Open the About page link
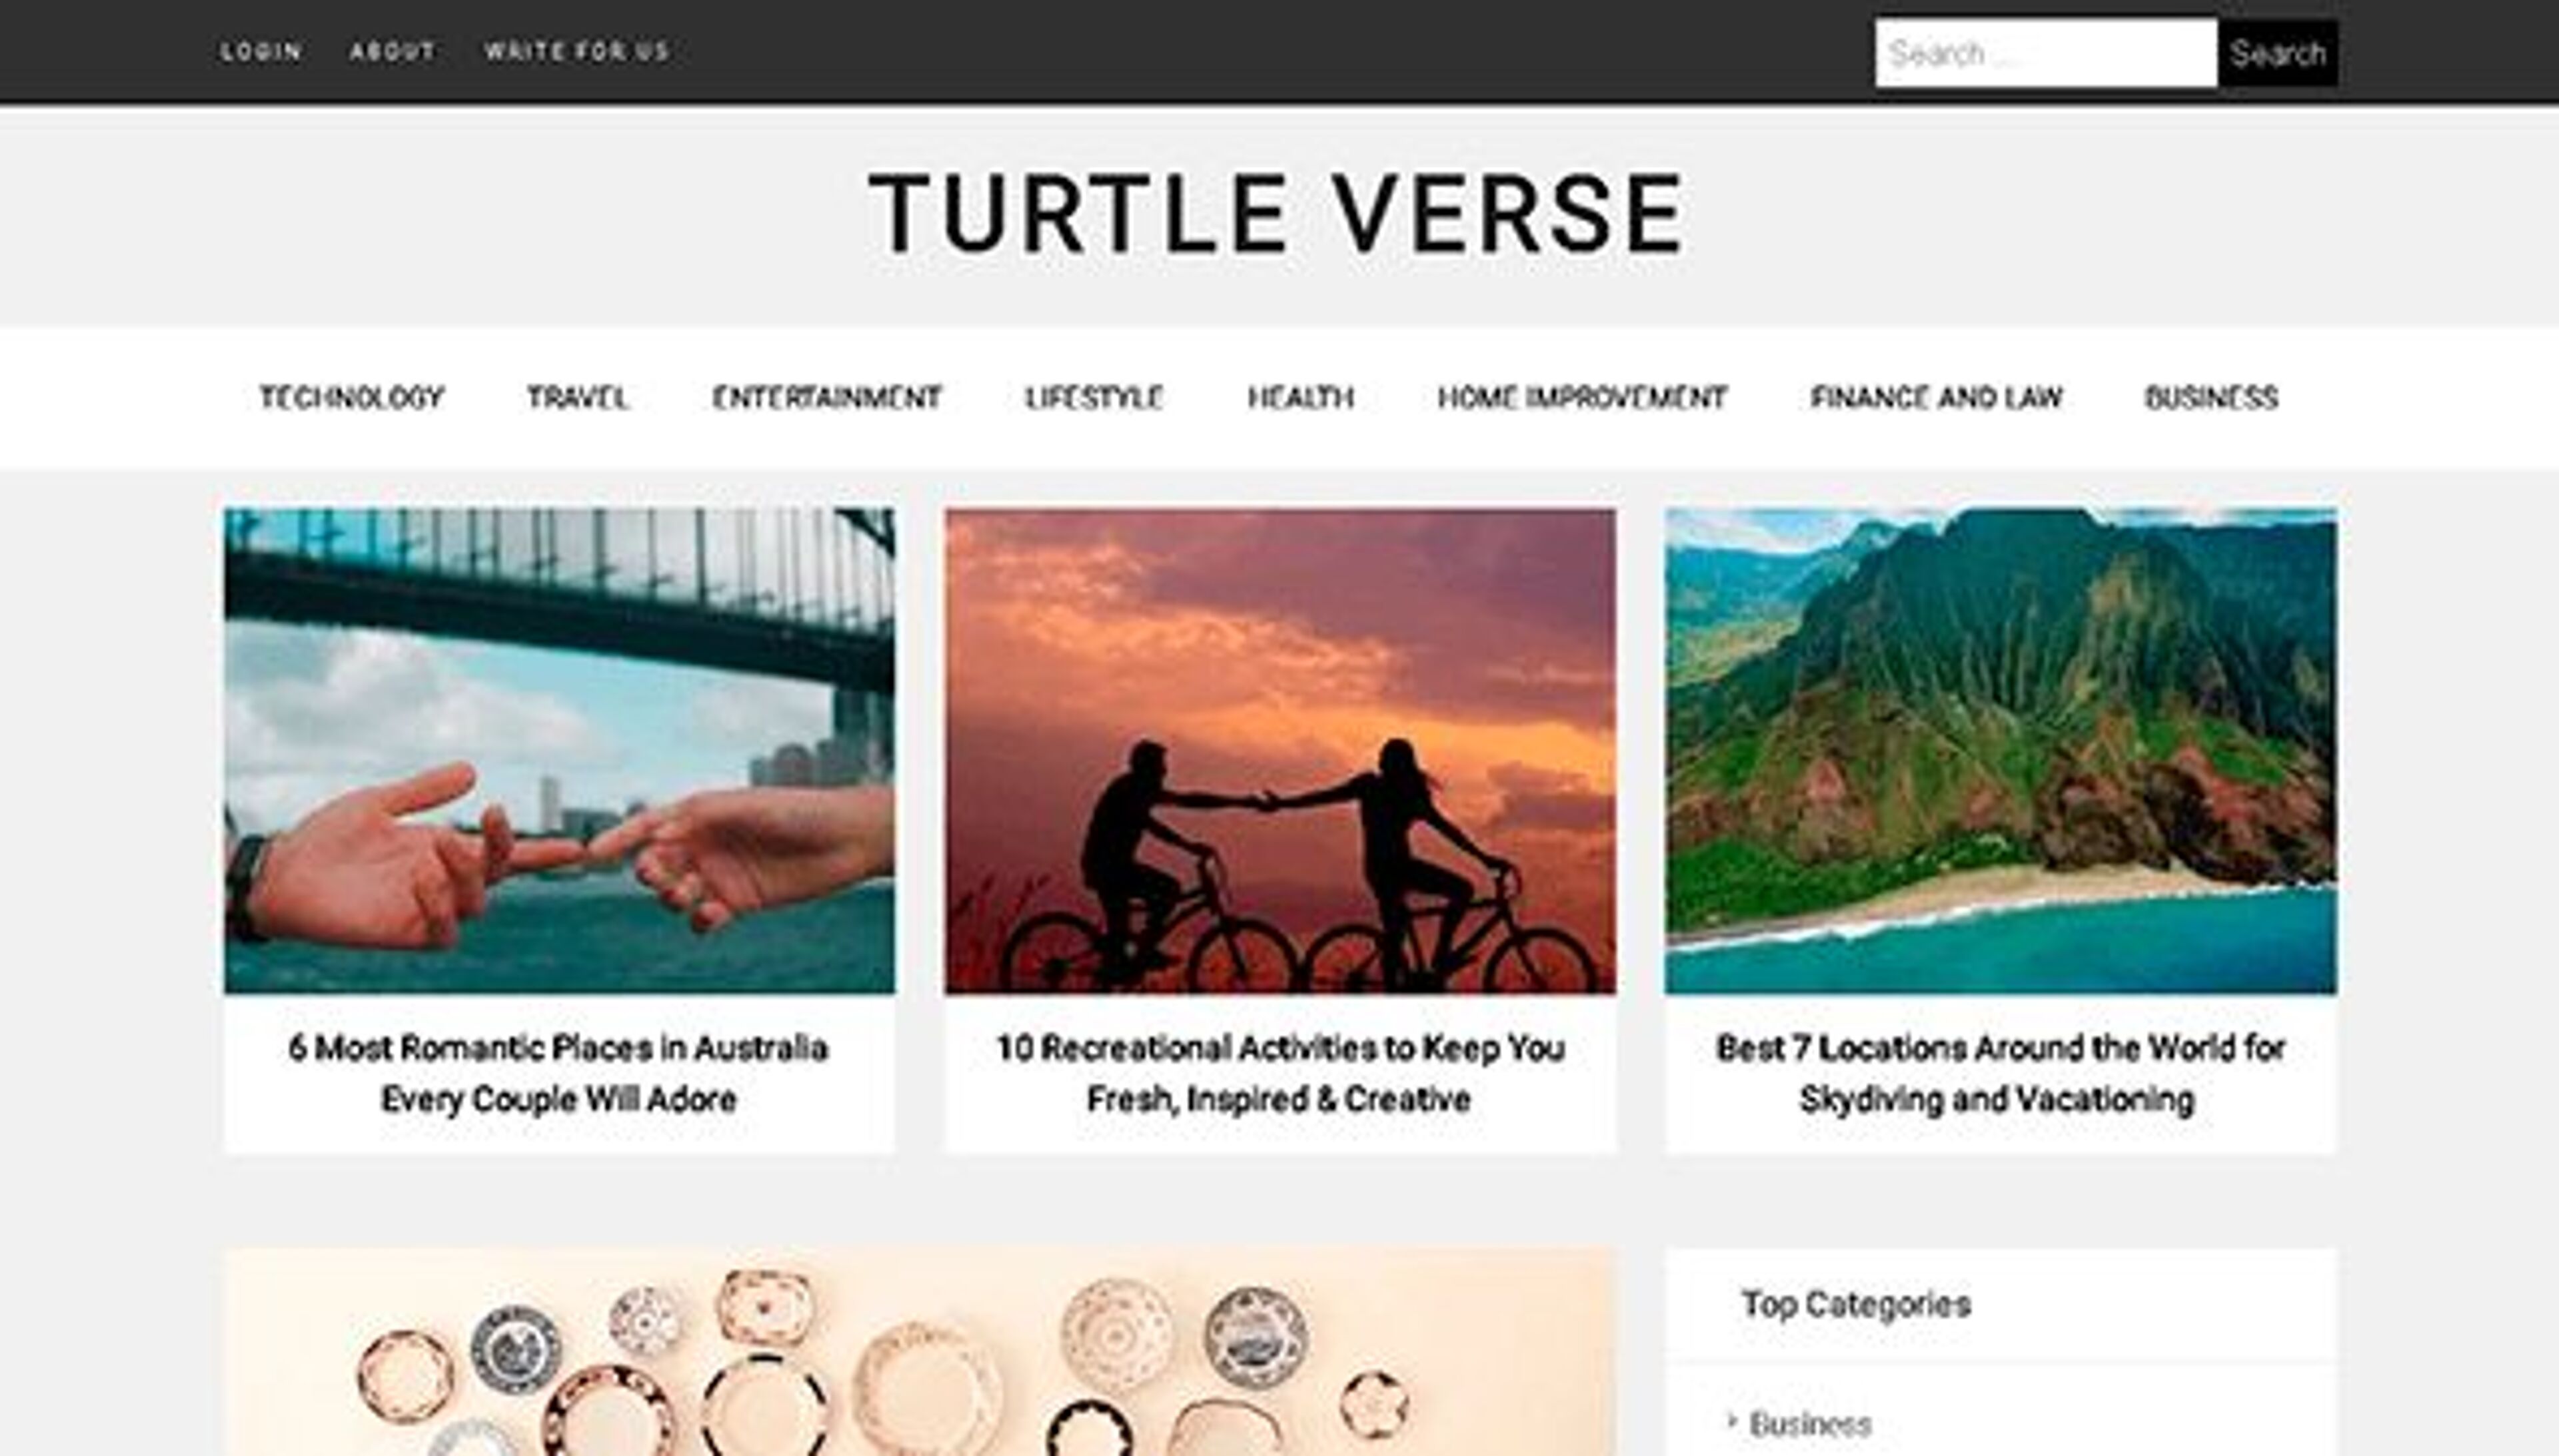Screen dimensions: 2559x1456 pos(393,51)
